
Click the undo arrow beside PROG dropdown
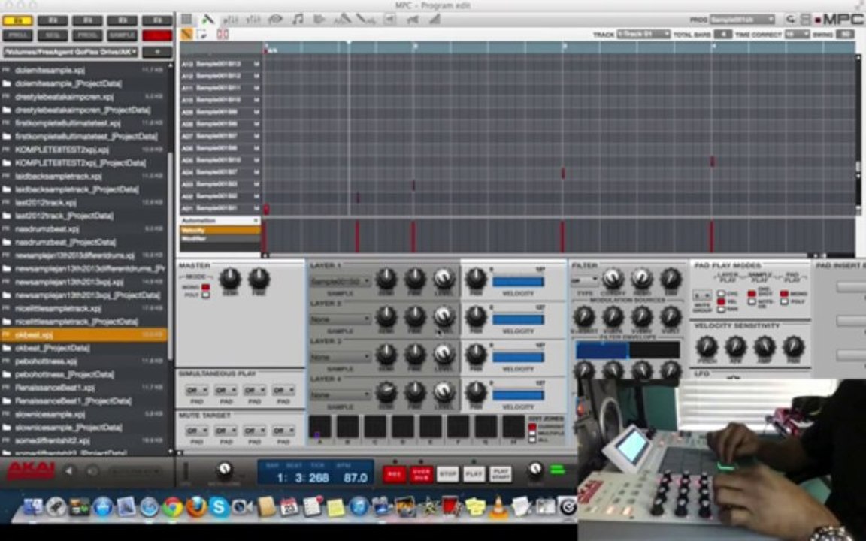tap(790, 20)
